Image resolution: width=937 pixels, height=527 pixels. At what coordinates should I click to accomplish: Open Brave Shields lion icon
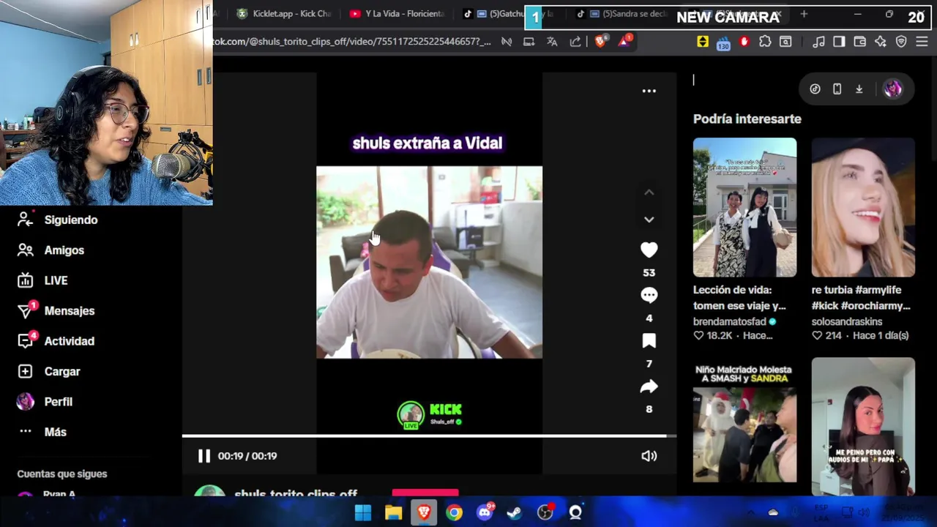tap(600, 42)
